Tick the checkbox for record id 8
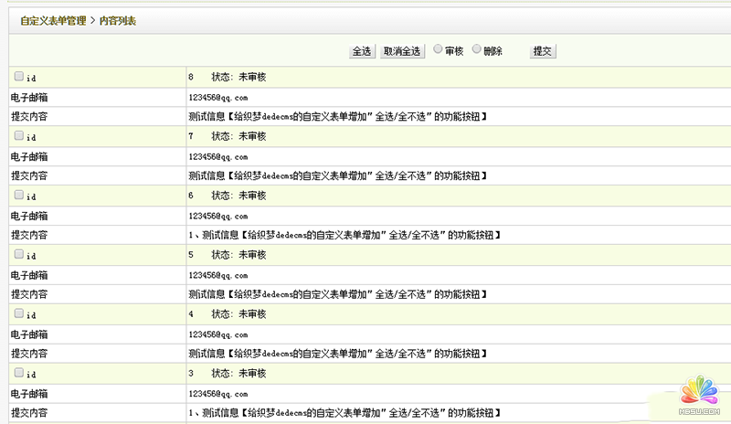The width and height of the screenshot is (731, 424). [19, 77]
